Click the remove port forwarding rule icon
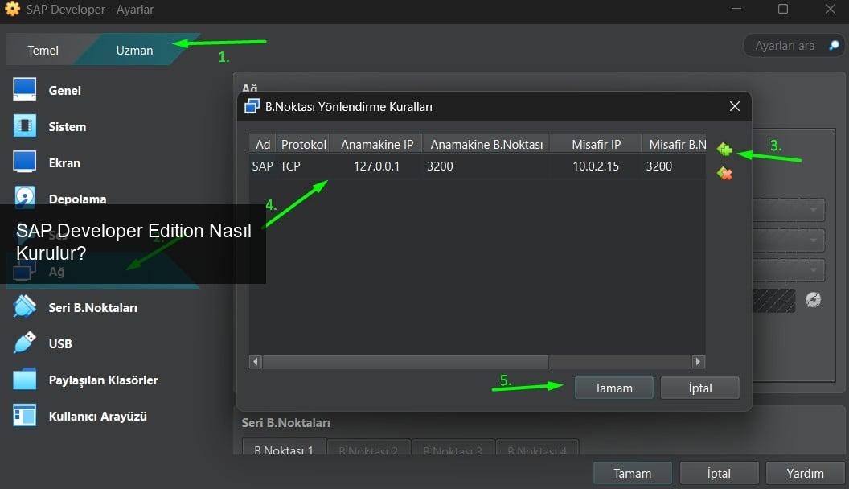 coord(724,173)
